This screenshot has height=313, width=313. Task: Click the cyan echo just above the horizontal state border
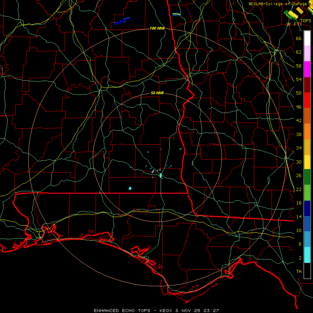[130, 188]
